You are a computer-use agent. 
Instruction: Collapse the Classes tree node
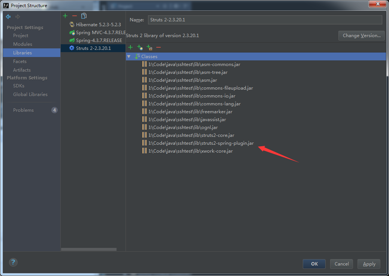pos(129,56)
